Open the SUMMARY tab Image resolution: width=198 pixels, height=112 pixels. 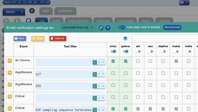click(65, 11)
